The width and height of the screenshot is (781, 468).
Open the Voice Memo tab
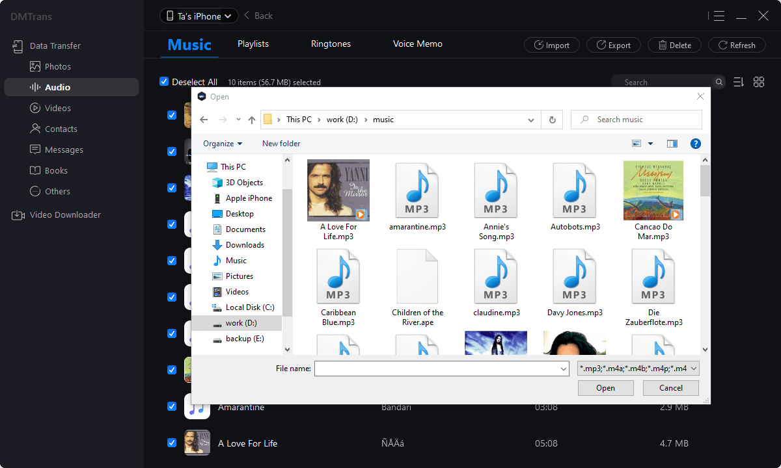(418, 44)
